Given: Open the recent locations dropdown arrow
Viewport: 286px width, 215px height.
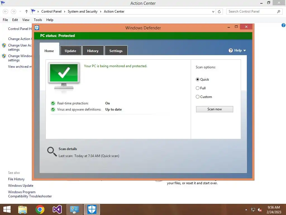Looking at the screenshot, I should coord(20,11).
